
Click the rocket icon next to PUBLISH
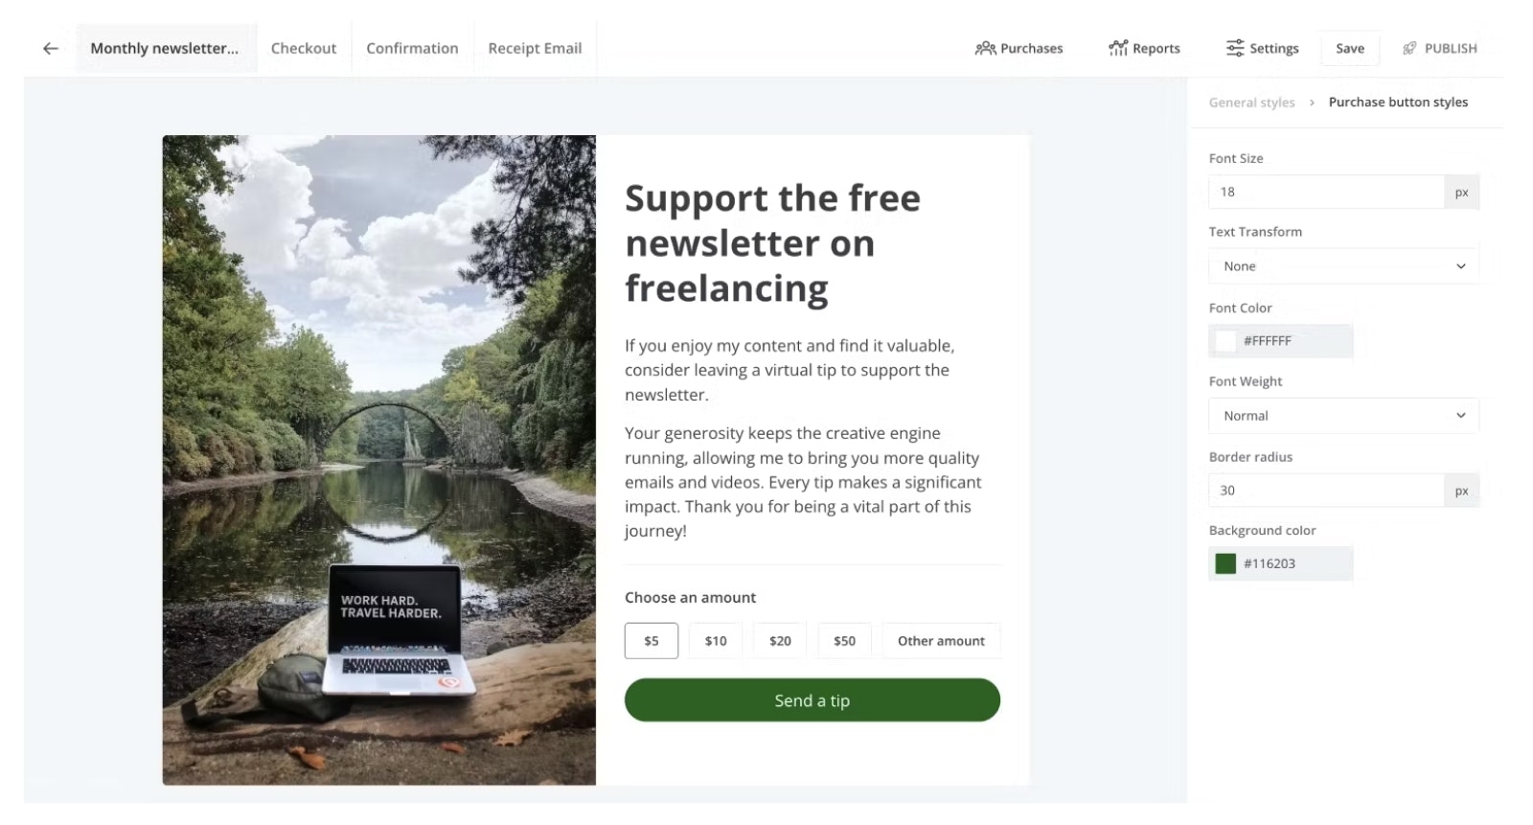(x=1409, y=49)
